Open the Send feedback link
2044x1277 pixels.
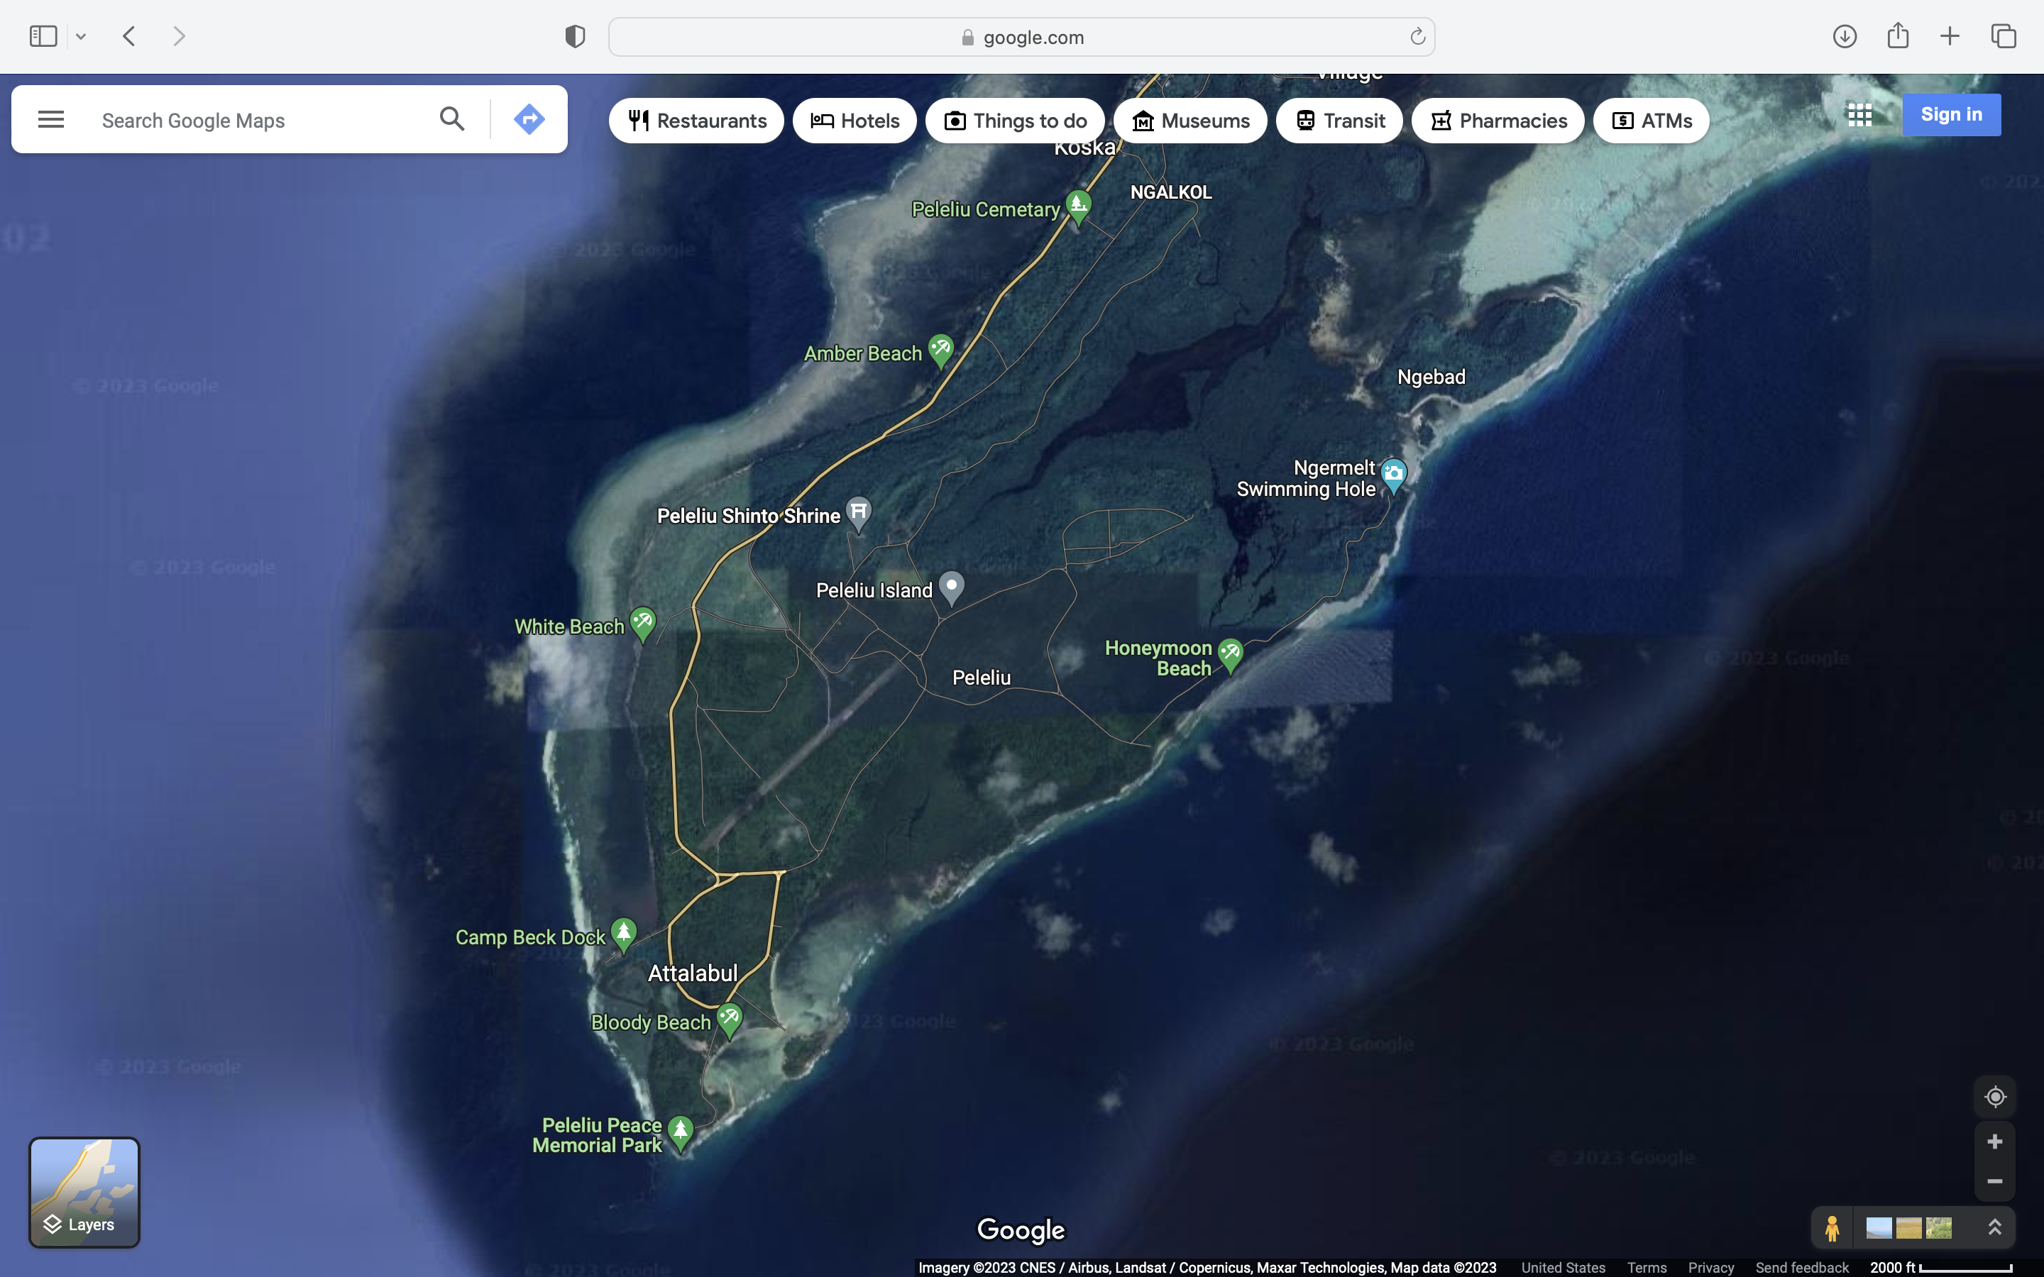1801,1268
